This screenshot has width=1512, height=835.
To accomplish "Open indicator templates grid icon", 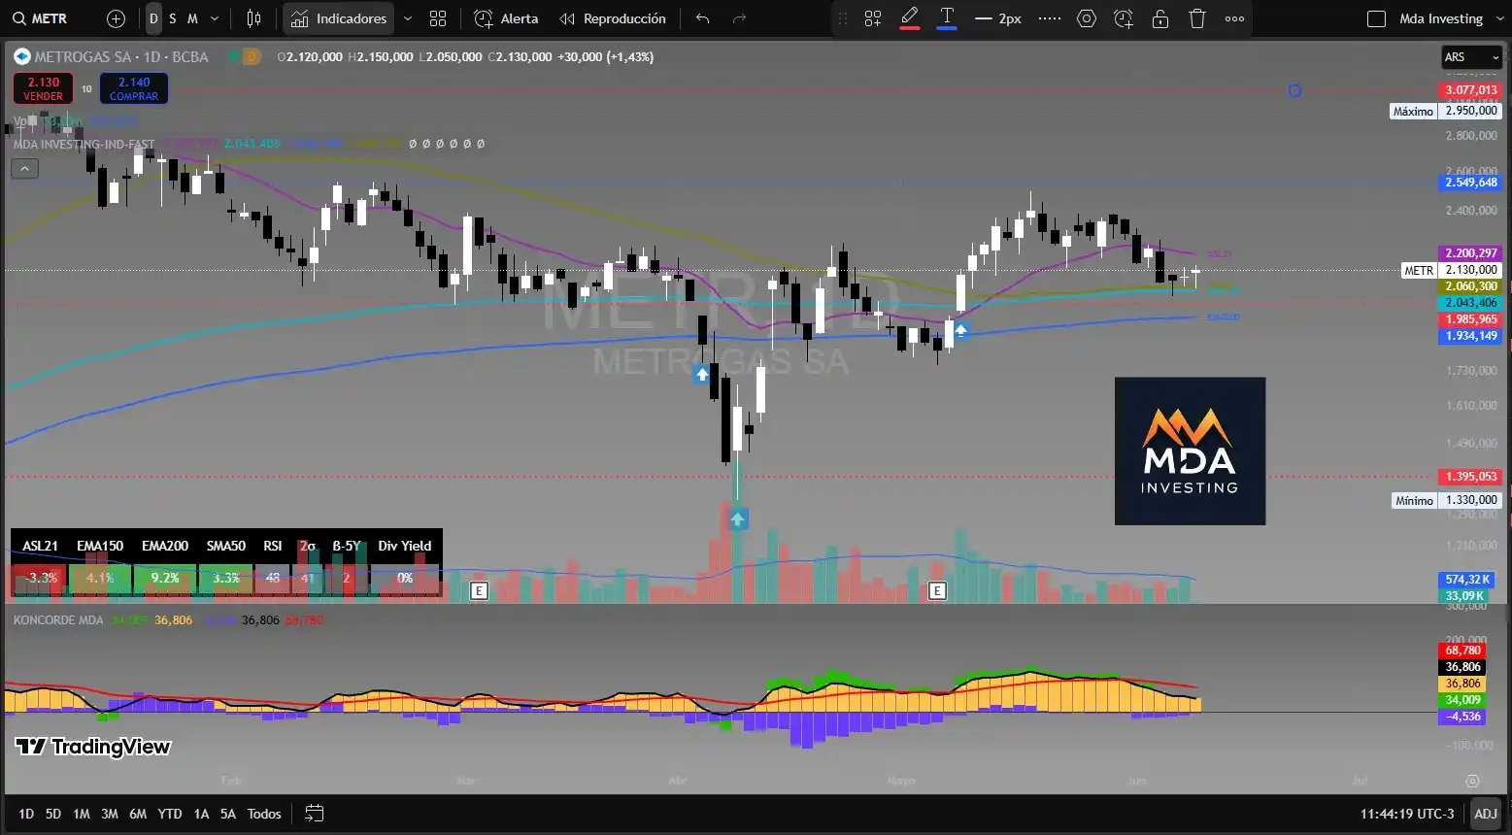I will 438,18.
